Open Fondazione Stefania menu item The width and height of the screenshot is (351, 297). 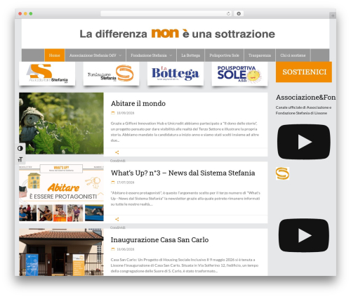pyautogui.click(x=149, y=55)
